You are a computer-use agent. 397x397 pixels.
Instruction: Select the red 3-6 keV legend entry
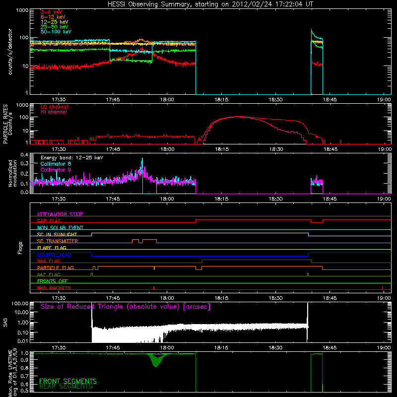[x=52, y=12]
